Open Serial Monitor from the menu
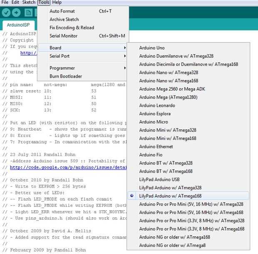258x254 pixels. coord(82,36)
